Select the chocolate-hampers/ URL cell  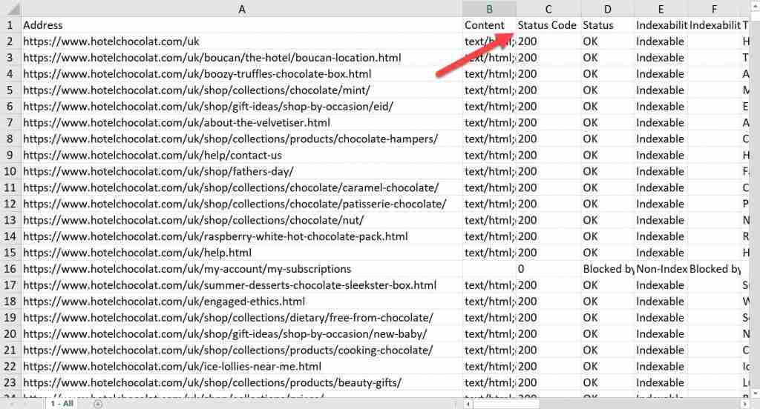point(241,139)
